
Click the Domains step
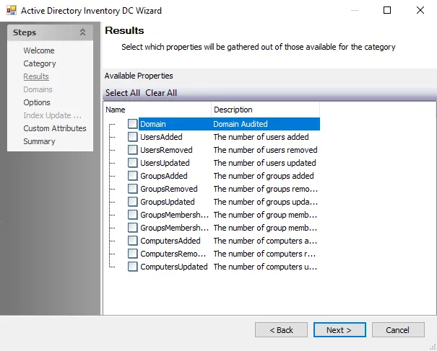click(x=38, y=89)
